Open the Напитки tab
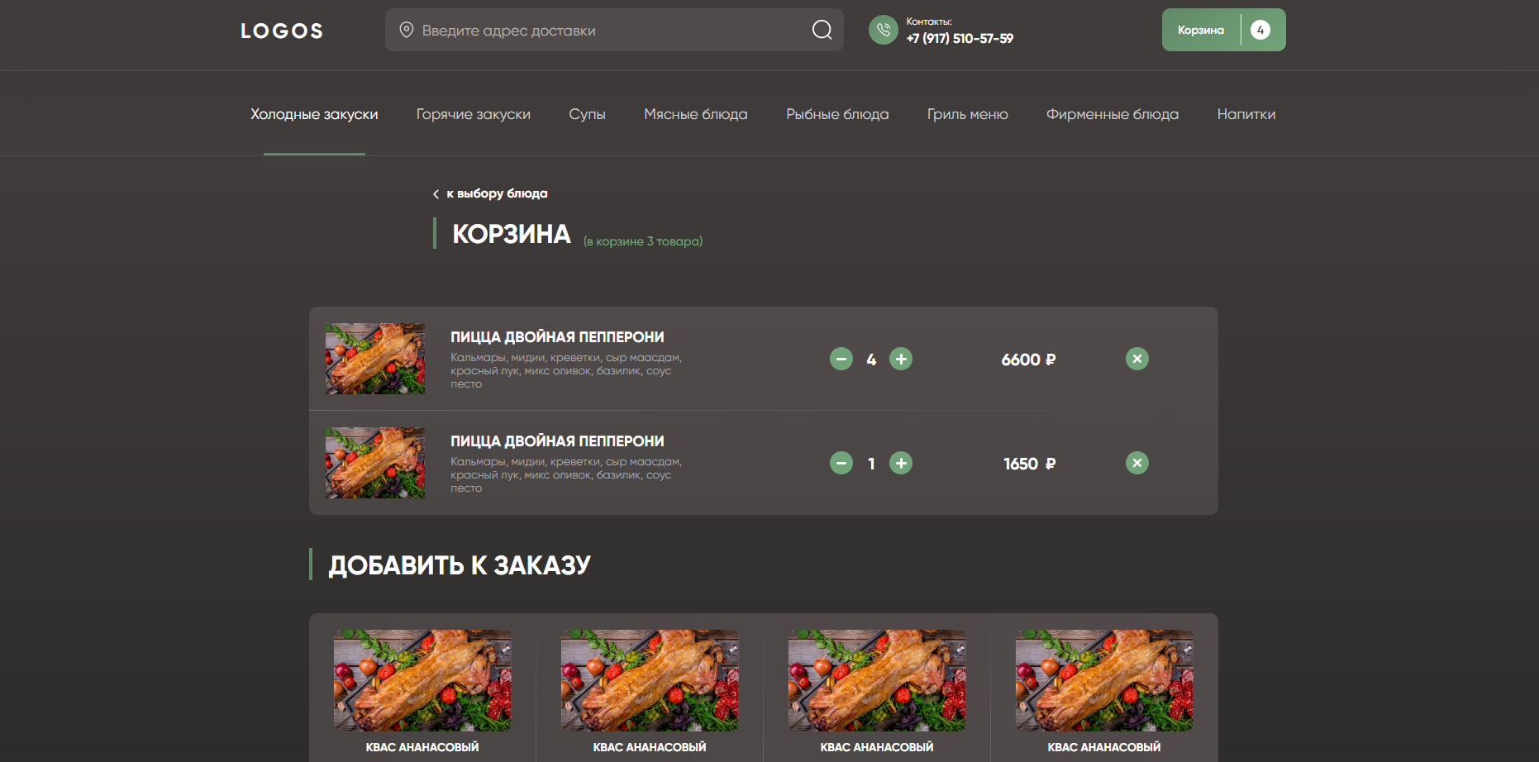This screenshot has width=1539, height=762. [x=1246, y=114]
